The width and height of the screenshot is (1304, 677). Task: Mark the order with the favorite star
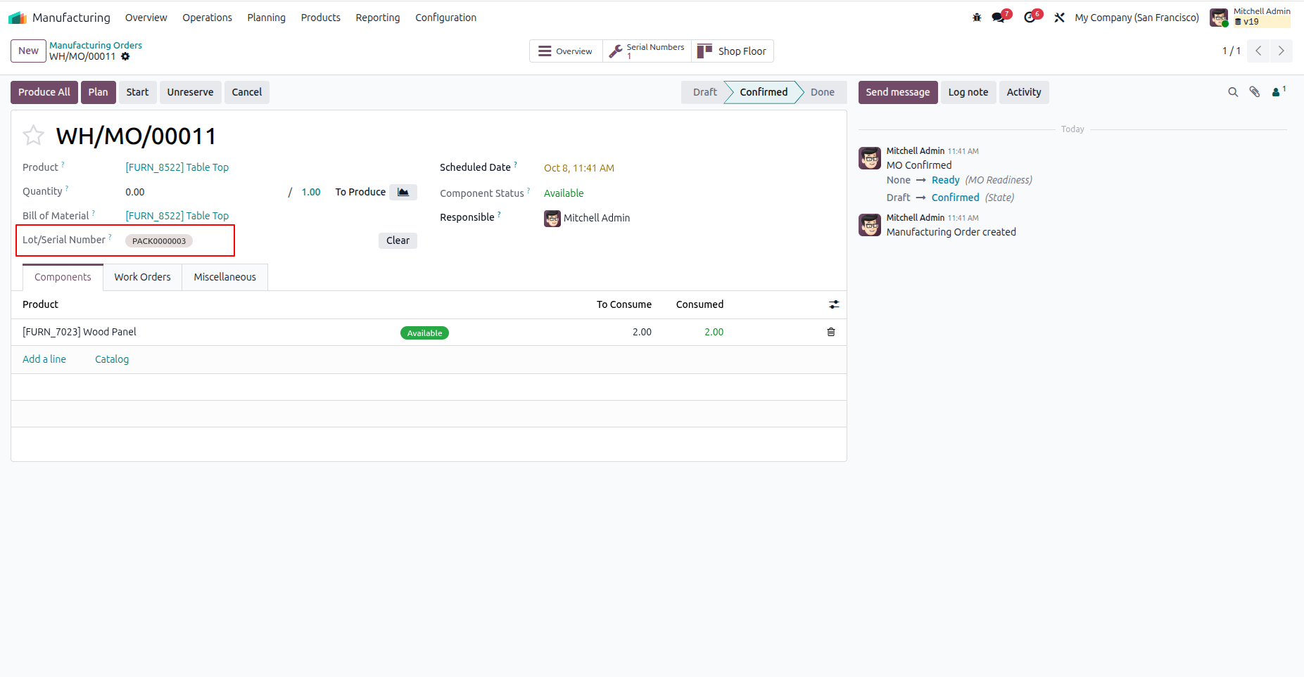coord(33,135)
